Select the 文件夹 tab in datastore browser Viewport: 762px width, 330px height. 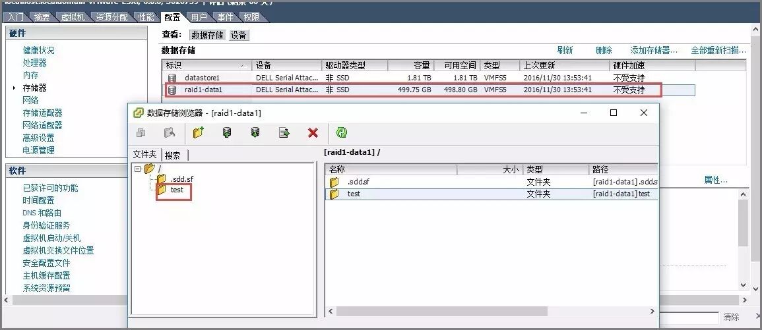click(x=145, y=154)
